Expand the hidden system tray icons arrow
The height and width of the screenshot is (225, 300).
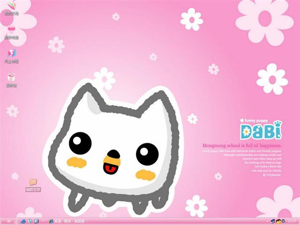pos(268,221)
